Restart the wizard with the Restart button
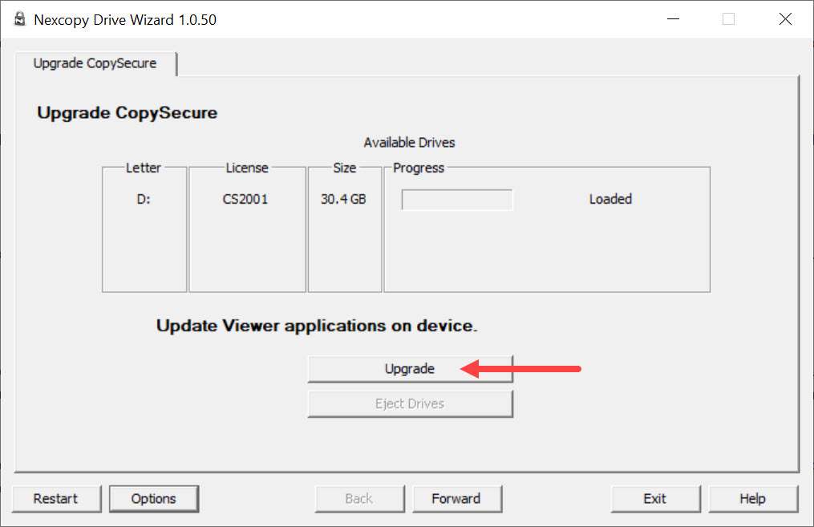814x527 pixels. (x=56, y=498)
